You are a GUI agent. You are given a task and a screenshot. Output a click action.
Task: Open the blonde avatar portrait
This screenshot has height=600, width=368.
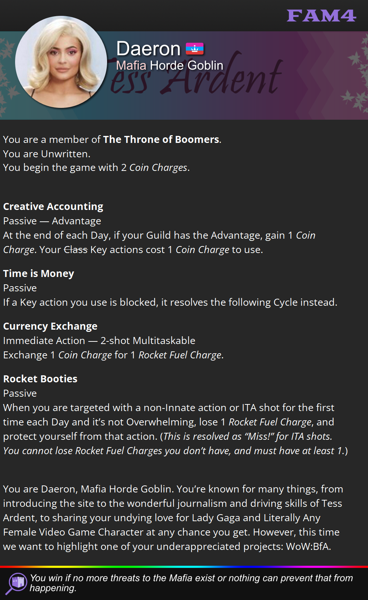tap(61, 62)
